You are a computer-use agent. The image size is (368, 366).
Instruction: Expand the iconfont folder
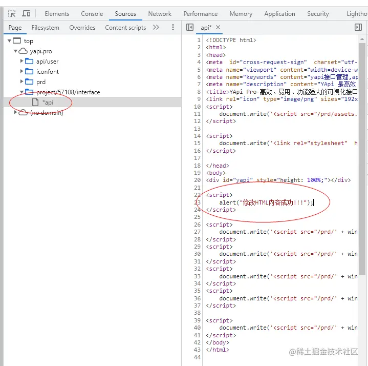coord(21,71)
